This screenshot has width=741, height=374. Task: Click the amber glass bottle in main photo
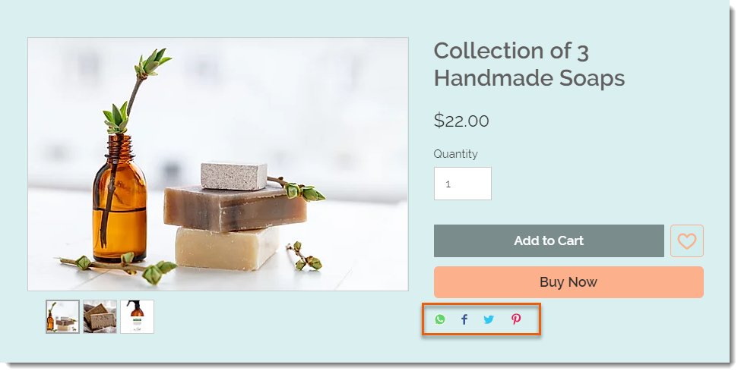point(119,198)
